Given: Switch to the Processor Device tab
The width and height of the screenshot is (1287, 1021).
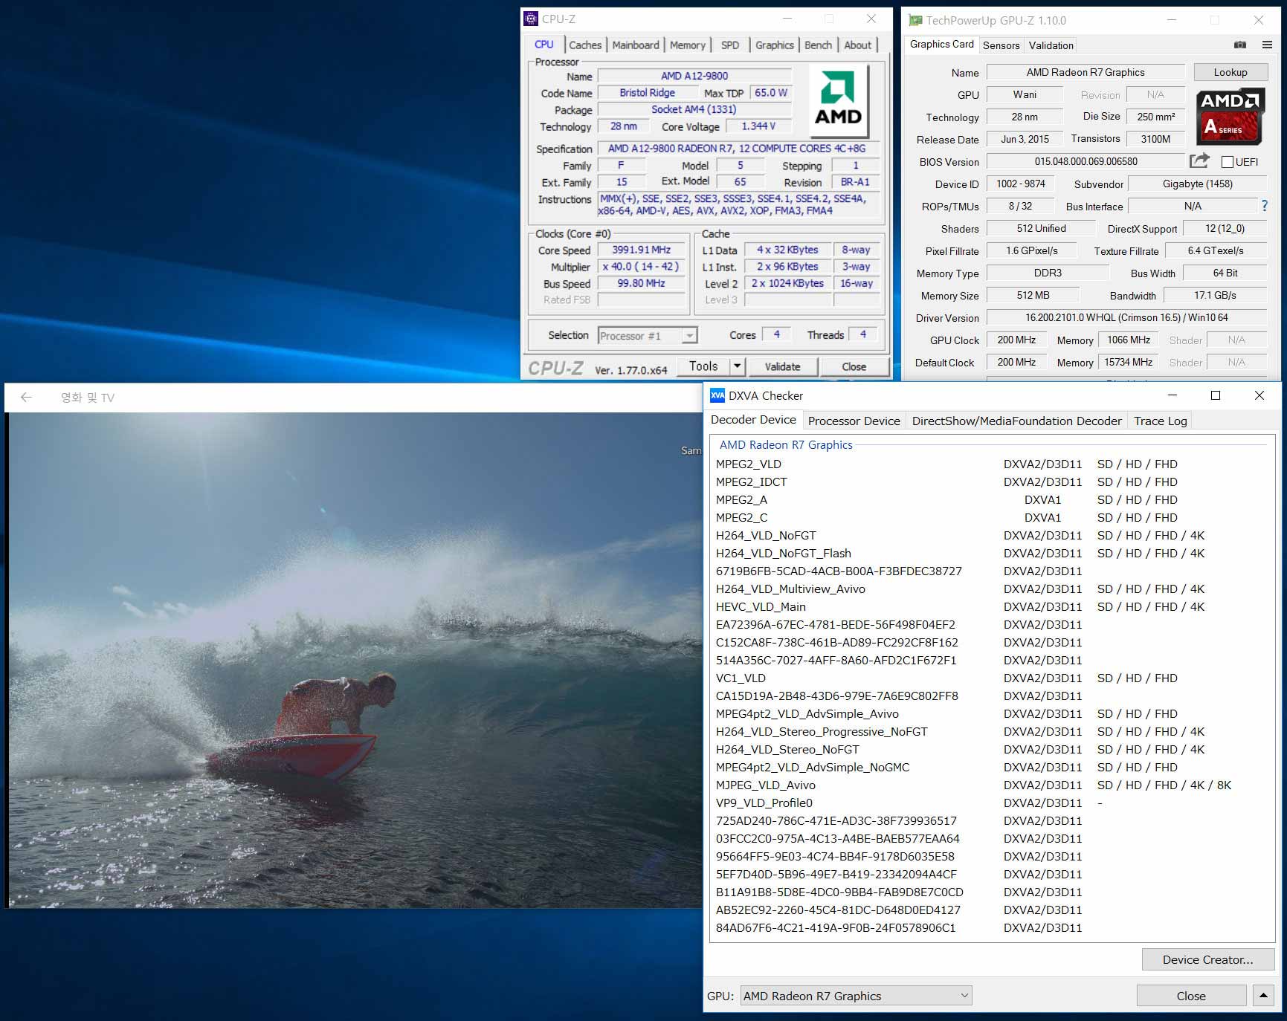Looking at the screenshot, I should 854,421.
